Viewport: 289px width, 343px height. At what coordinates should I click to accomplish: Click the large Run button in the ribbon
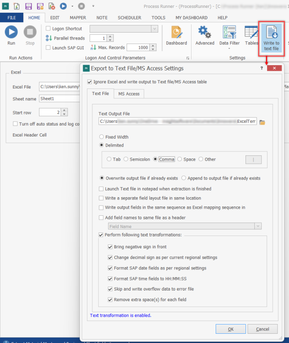click(x=11, y=35)
